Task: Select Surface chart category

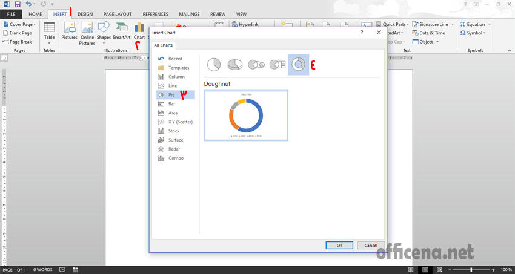Action: [x=175, y=140]
